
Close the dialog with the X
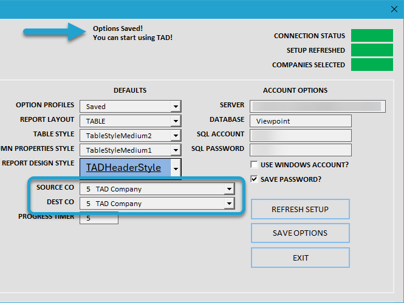394,9
